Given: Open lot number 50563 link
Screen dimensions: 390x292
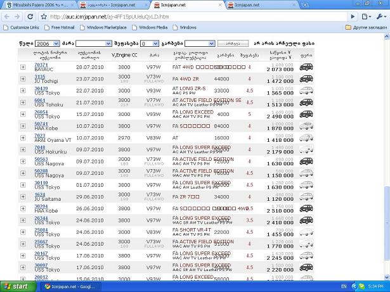Looking at the screenshot, I should pyautogui.click(x=41, y=159).
